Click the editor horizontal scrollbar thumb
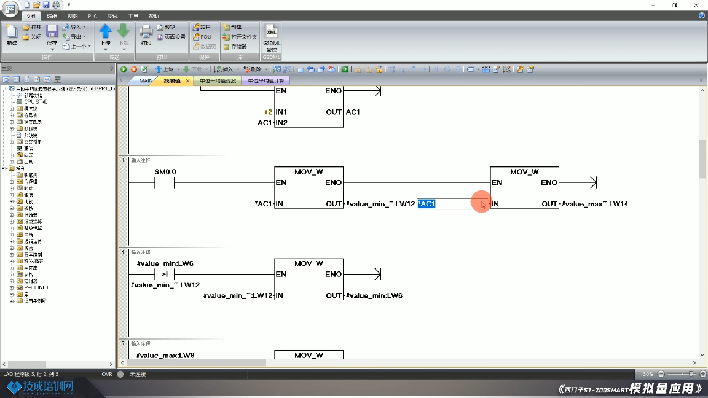708x398 pixels. (x=196, y=363)
